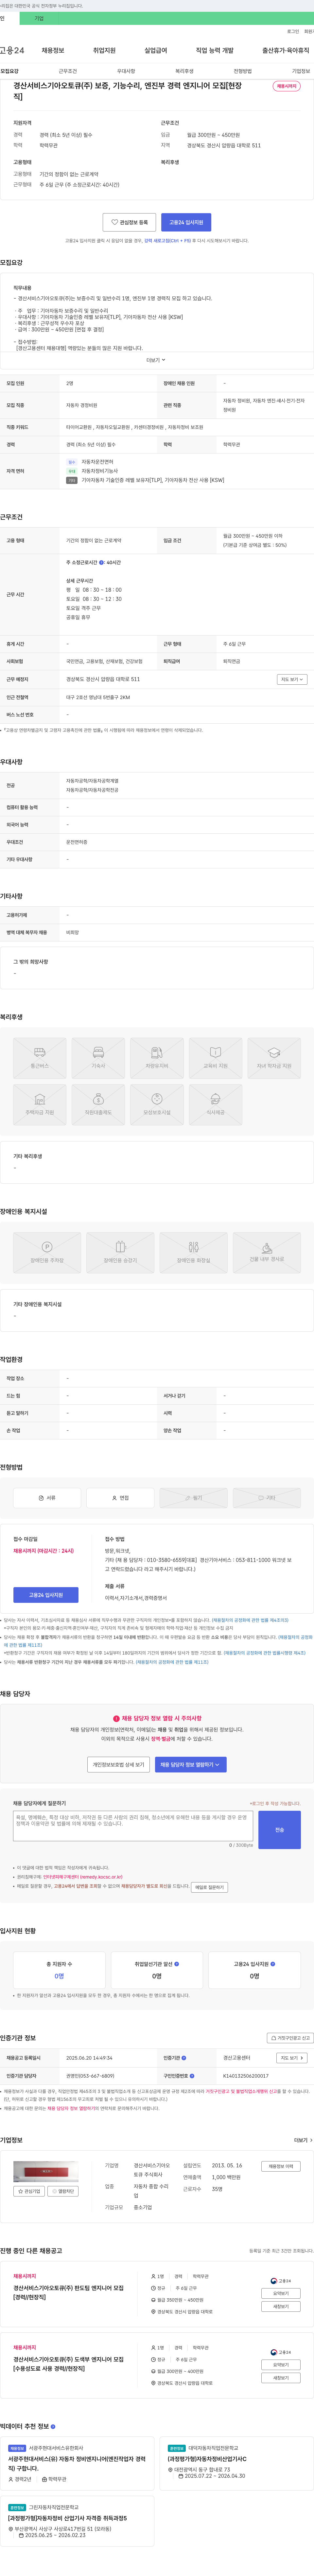Click 요약보기 for 판도링 posting
The height and width of the screenshot is (2576, 314).
(281, 2293)
